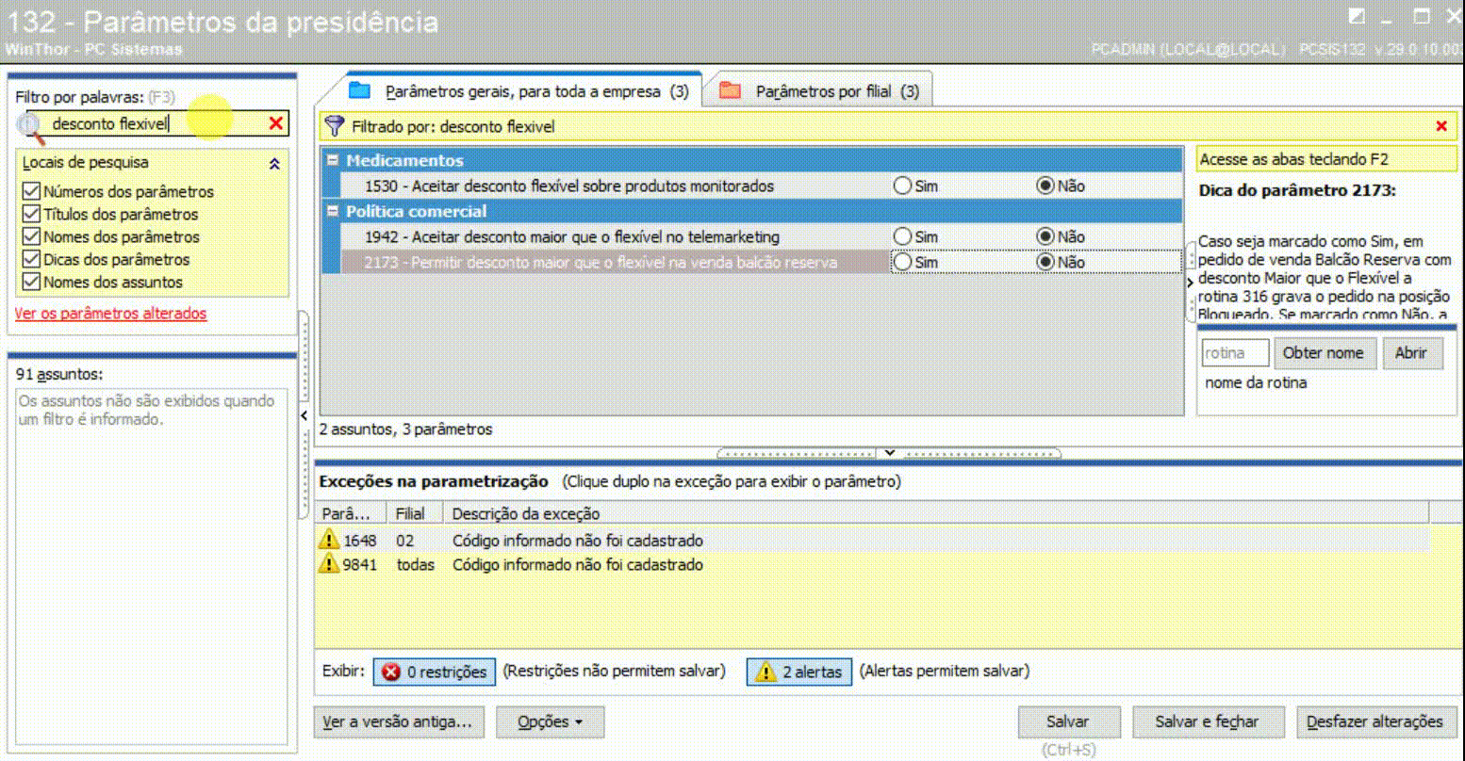1465x761 pixels.
Task: Select Não for parameter 1530
Action: click(1045, 186)
